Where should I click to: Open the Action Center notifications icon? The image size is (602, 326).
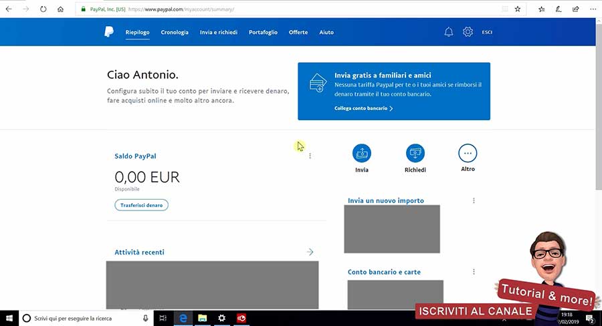click(x=590, y=319)
